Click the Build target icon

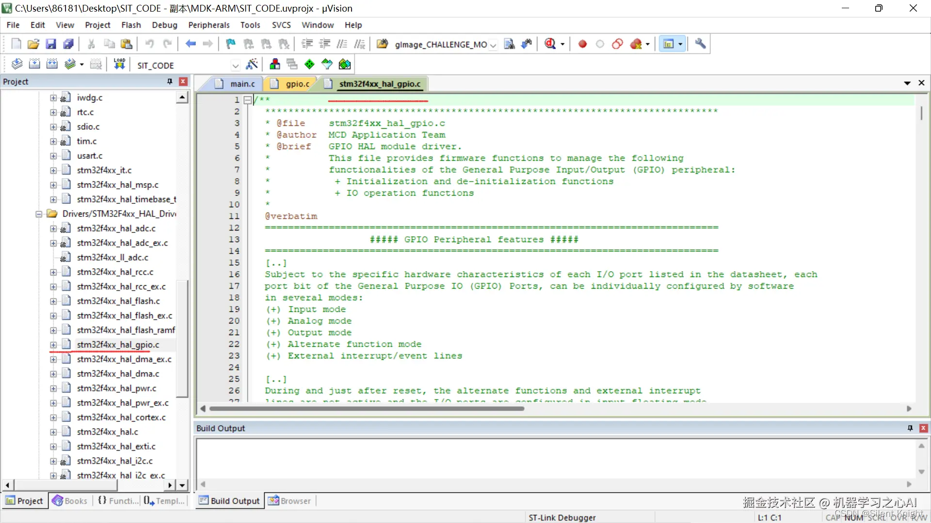34,64
